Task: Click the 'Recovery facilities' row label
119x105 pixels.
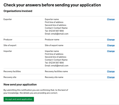Action: (12, 71)
